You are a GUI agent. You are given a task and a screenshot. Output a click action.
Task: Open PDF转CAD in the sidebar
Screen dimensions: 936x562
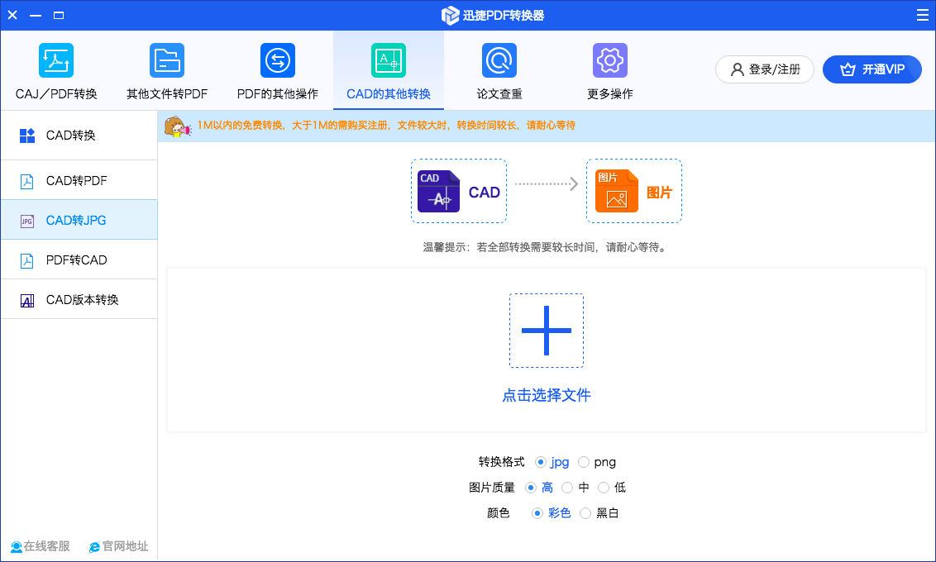(x=79, y=260)
